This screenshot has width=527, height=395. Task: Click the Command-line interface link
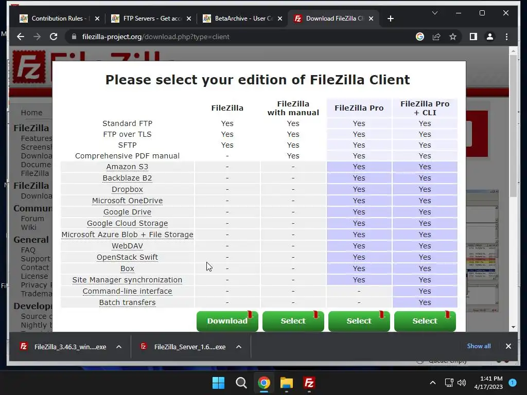(127, 291)
